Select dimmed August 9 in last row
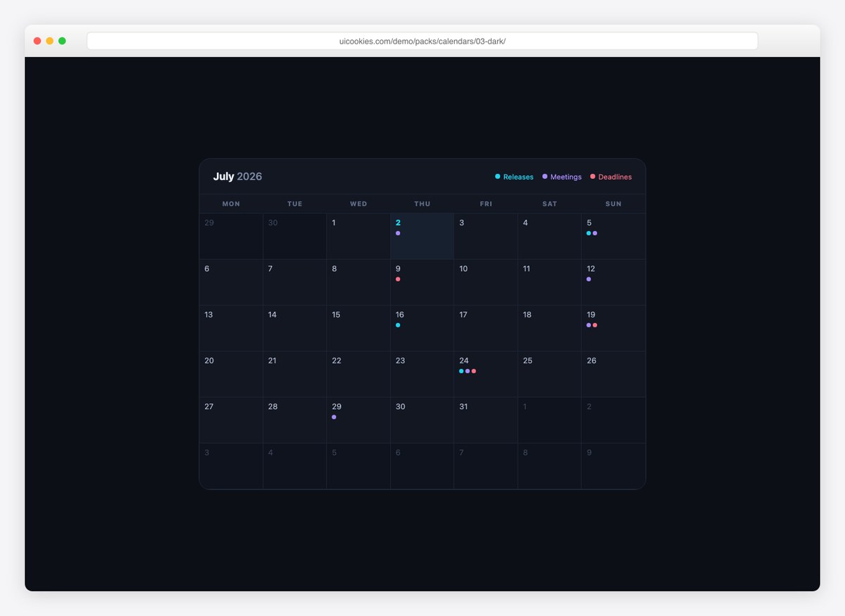845x616 pixels. 613,465
